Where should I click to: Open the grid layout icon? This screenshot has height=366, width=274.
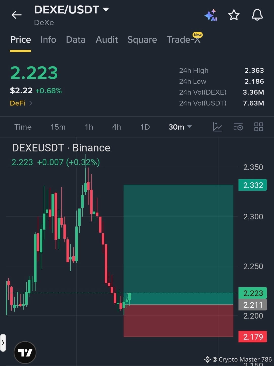tap(259, 127)
